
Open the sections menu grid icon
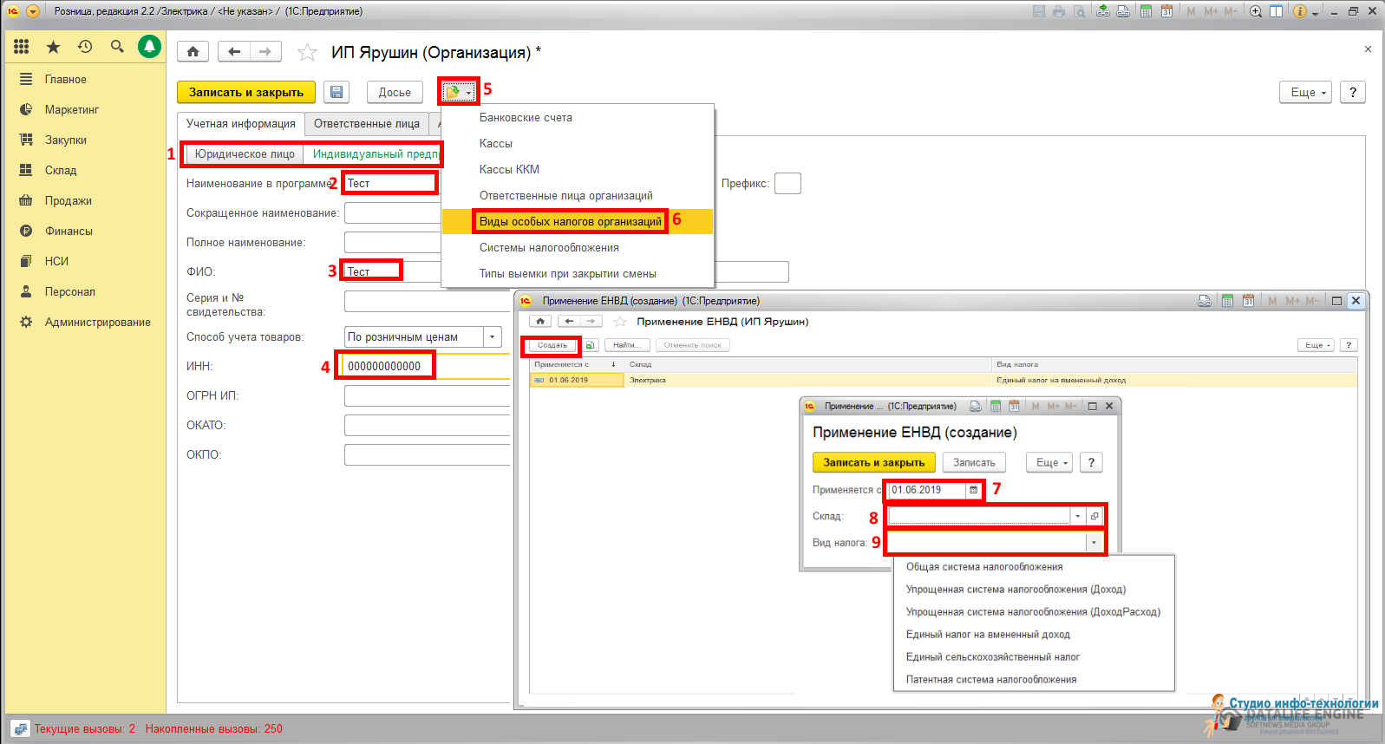pyautogui.click(x=22, y=47)
